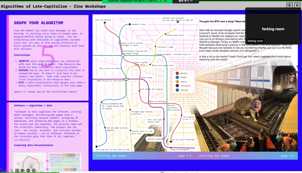302x173 pixels.
Task: Click 'Phoebe Bridgers - Punisher Vinyl LP' label
Action: pos(174,54)
